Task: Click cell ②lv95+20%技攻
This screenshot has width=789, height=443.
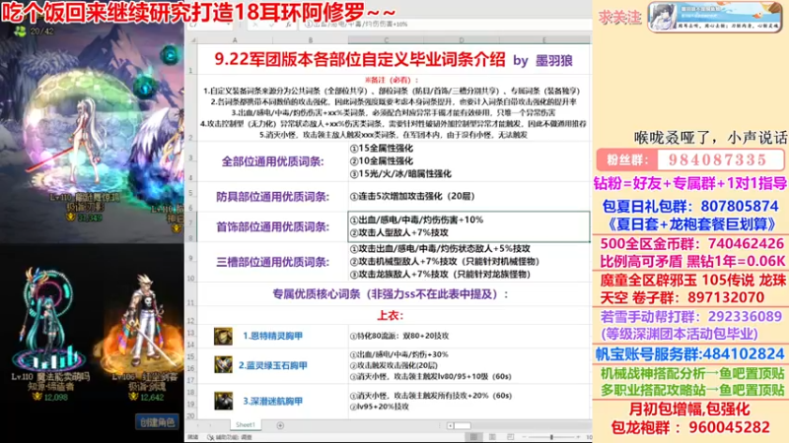Action: click(x=380, y=407)
